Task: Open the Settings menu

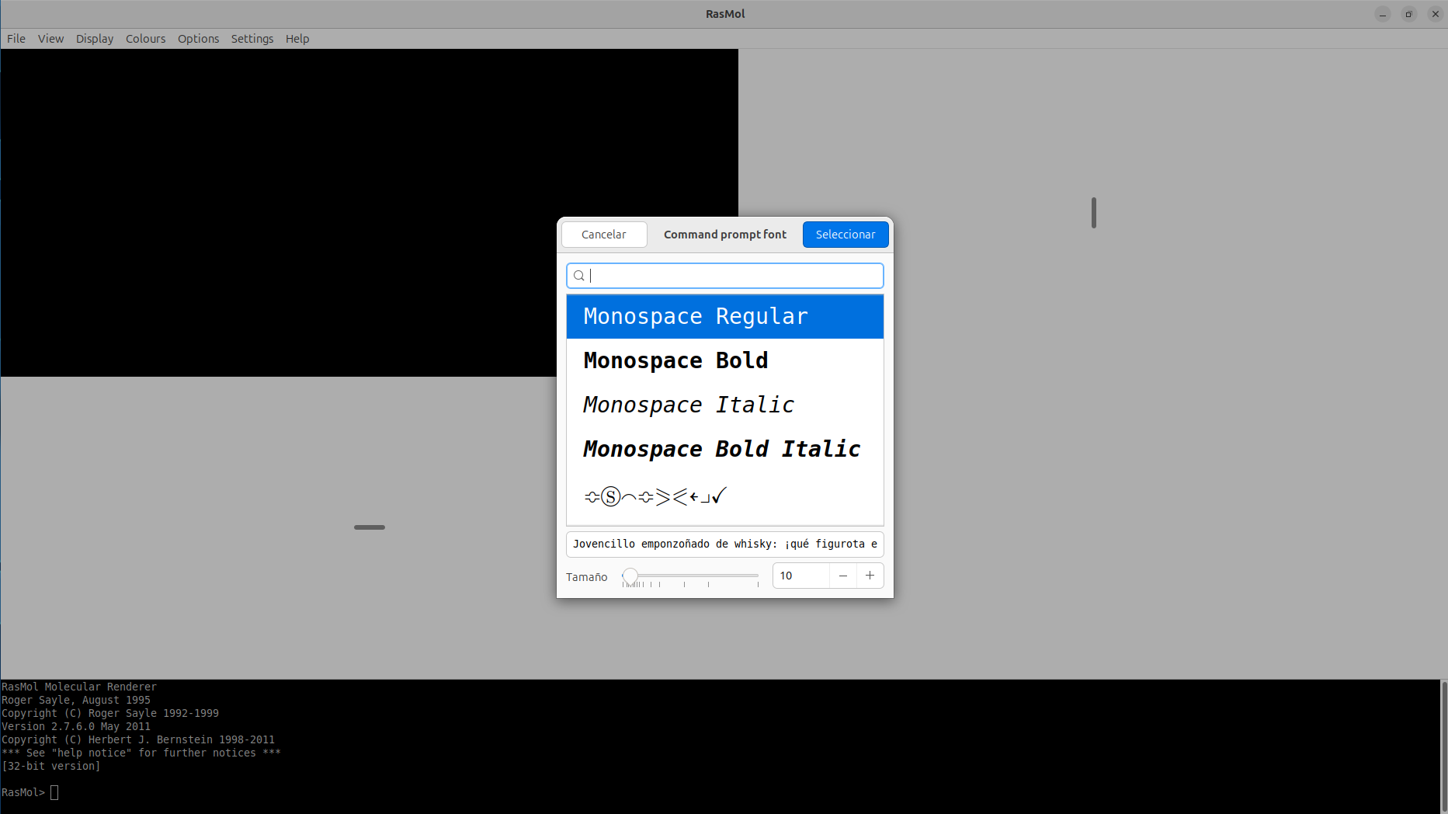Action: point(252,39)
